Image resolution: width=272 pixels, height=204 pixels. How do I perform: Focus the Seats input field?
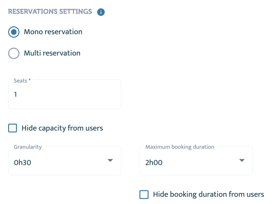pyautogui.click(x=65, y=94)
